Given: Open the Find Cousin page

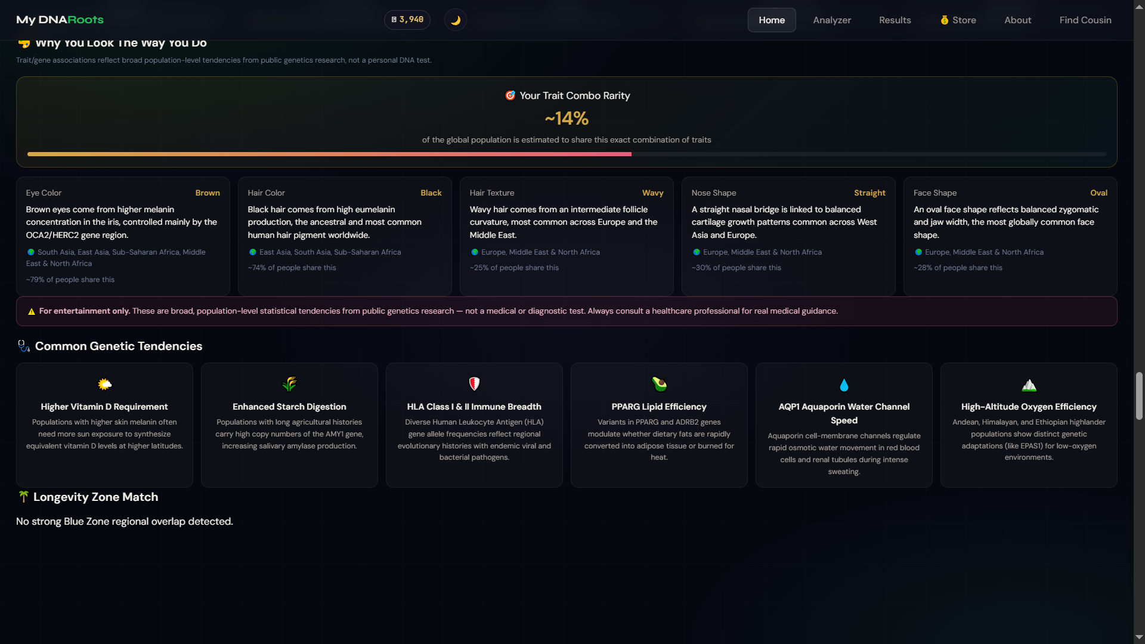Looking at the screenshot, I should (x=1085, y=20).
